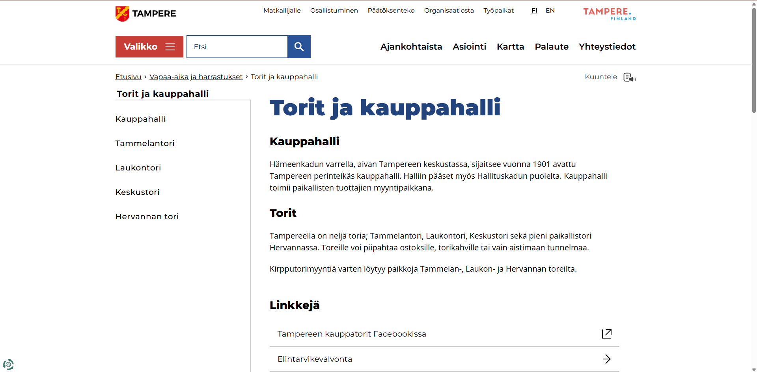Open Työpaikat top menu item
Viewport: 757px width, 372px height.
pos(499,11)
